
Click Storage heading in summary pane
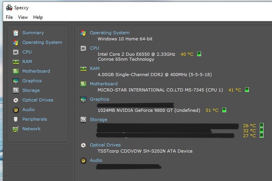(x=98, y=120)
